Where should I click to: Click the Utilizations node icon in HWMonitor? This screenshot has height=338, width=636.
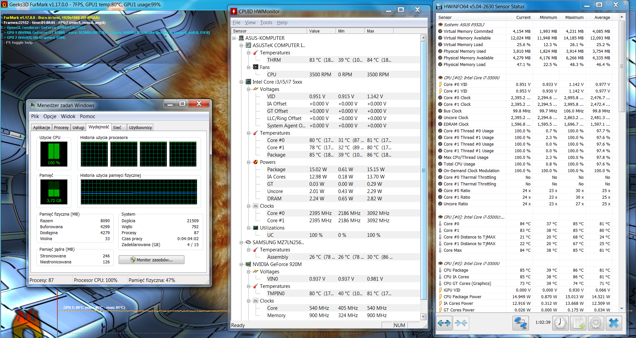pos(256,228)
